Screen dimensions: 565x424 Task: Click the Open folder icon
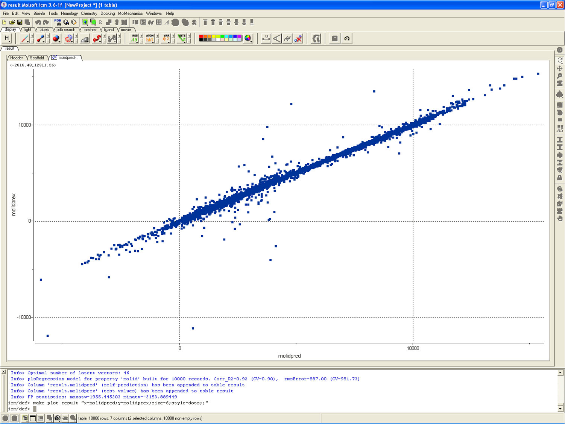click(x=12, y=23)
